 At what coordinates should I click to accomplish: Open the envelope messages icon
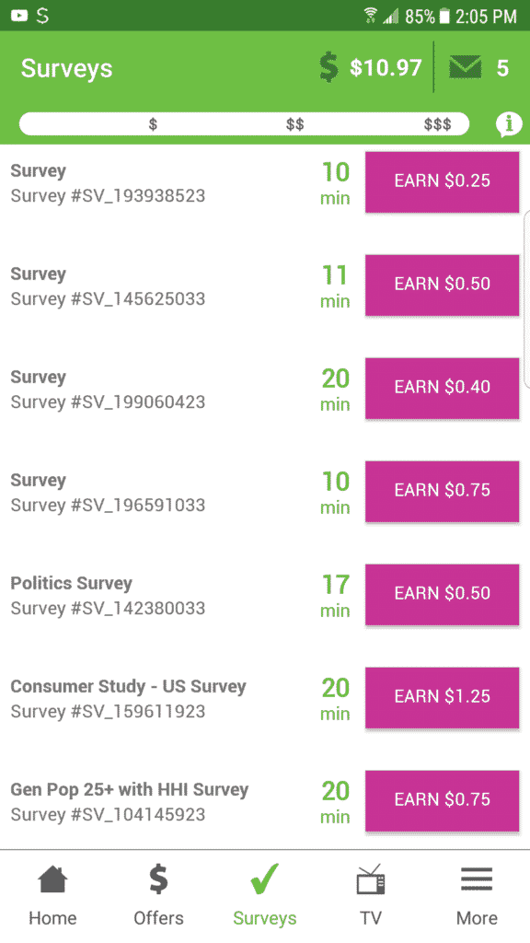click(x=465, y=66)
